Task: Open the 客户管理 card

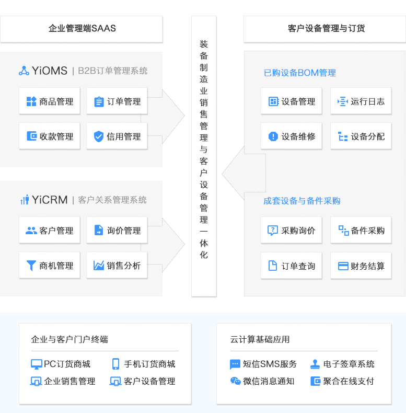Action: click(x=50, y=230)
